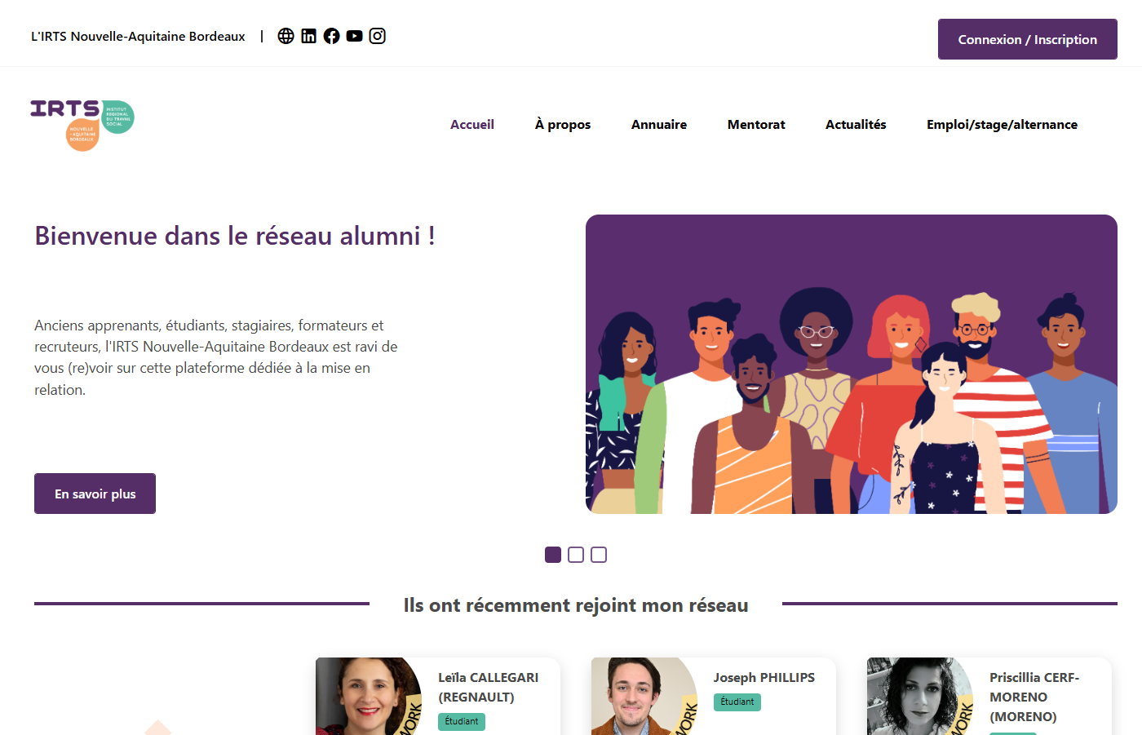Open the LinkedIn icon link
1142x735 pixels.
click(308, 36)
